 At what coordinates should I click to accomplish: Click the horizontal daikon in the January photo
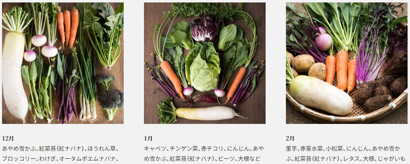[x=206, y=113]
